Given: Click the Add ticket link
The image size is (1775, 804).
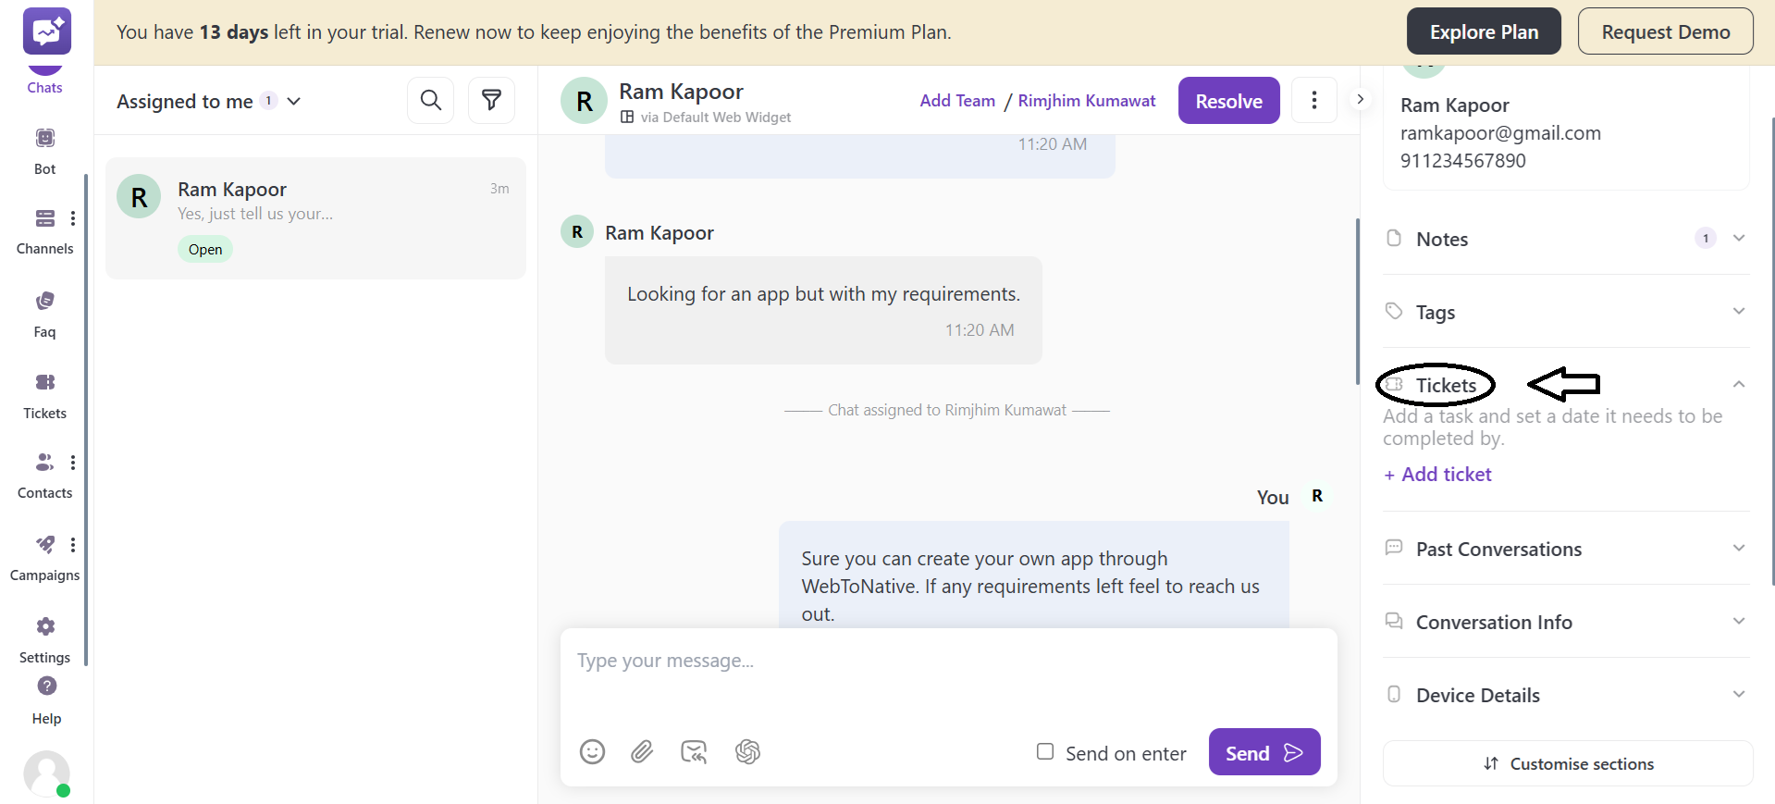Looking at the screenshot, I should tap(1438, 475).
